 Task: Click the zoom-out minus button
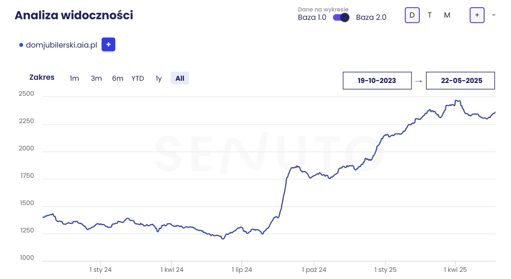(x=494, y=15)
